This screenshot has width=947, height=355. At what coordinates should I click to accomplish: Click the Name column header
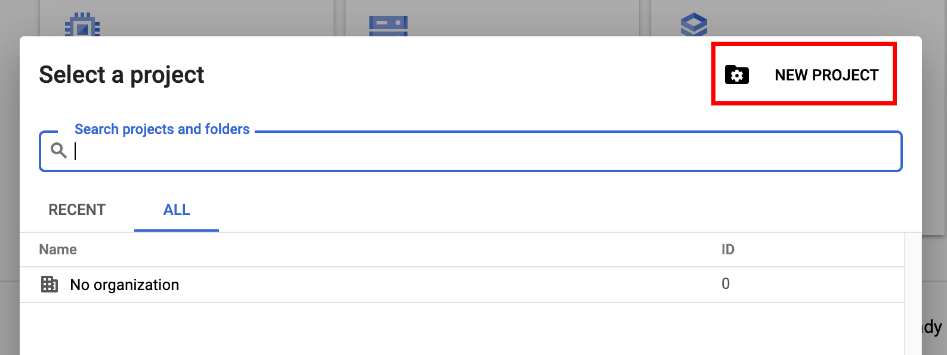[58, 250]
